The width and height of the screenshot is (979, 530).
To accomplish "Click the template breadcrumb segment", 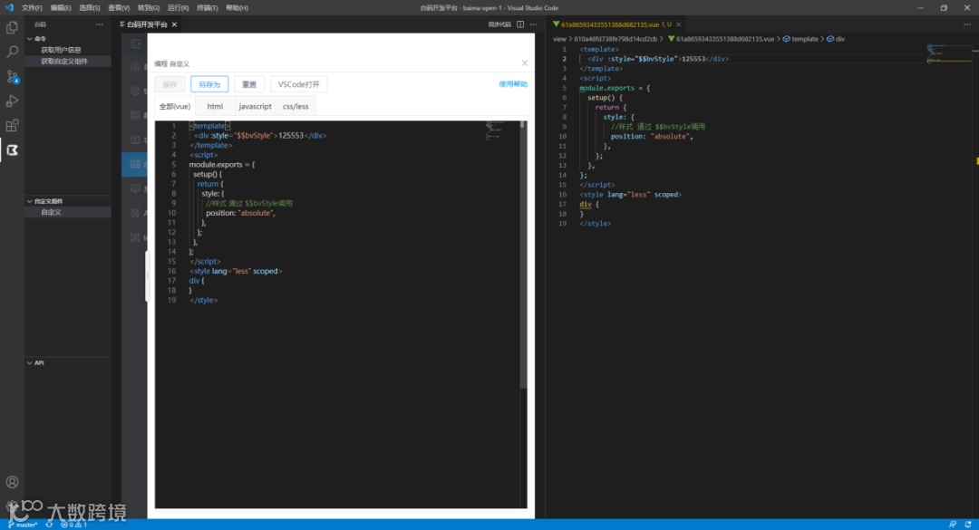I will [x=800, y=39].
